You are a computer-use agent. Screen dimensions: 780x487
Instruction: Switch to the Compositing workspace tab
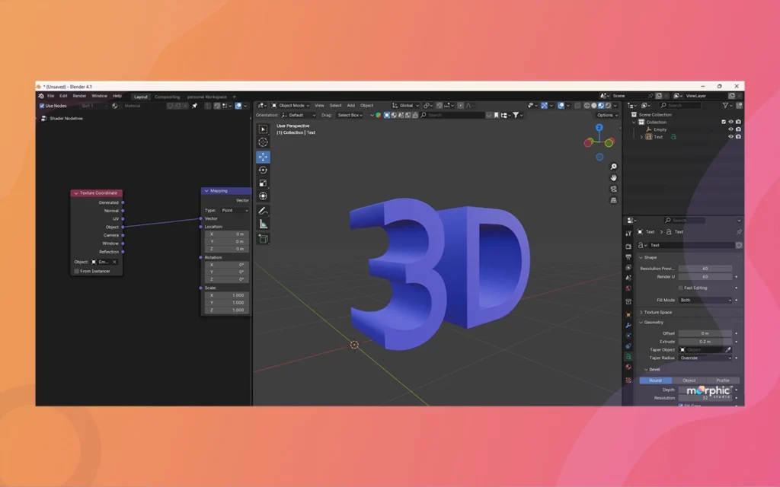[168, 97]
